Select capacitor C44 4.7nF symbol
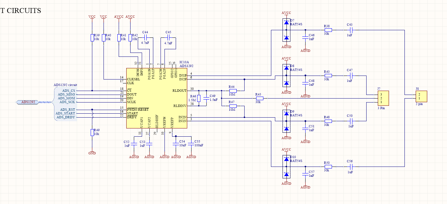The image size is (447, 204). (x=145, y=38)
